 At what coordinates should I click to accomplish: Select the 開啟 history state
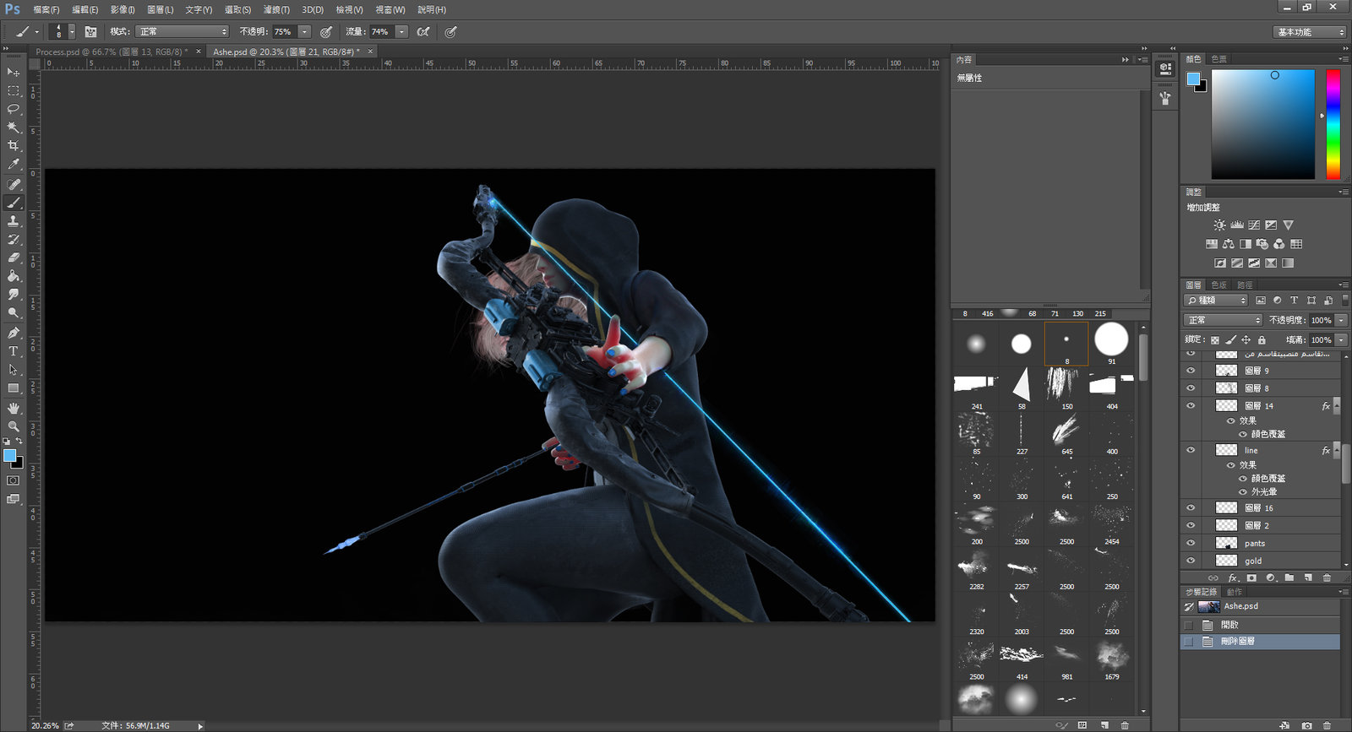1260,625
